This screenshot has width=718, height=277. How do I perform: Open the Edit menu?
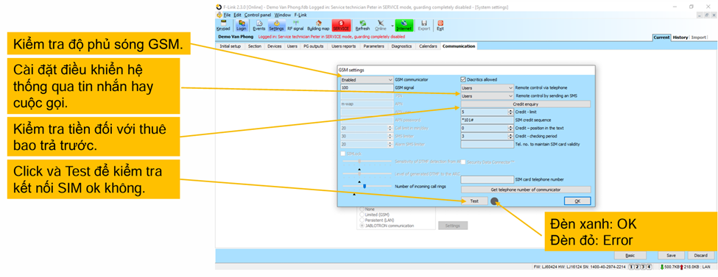(x=237, y=15)
